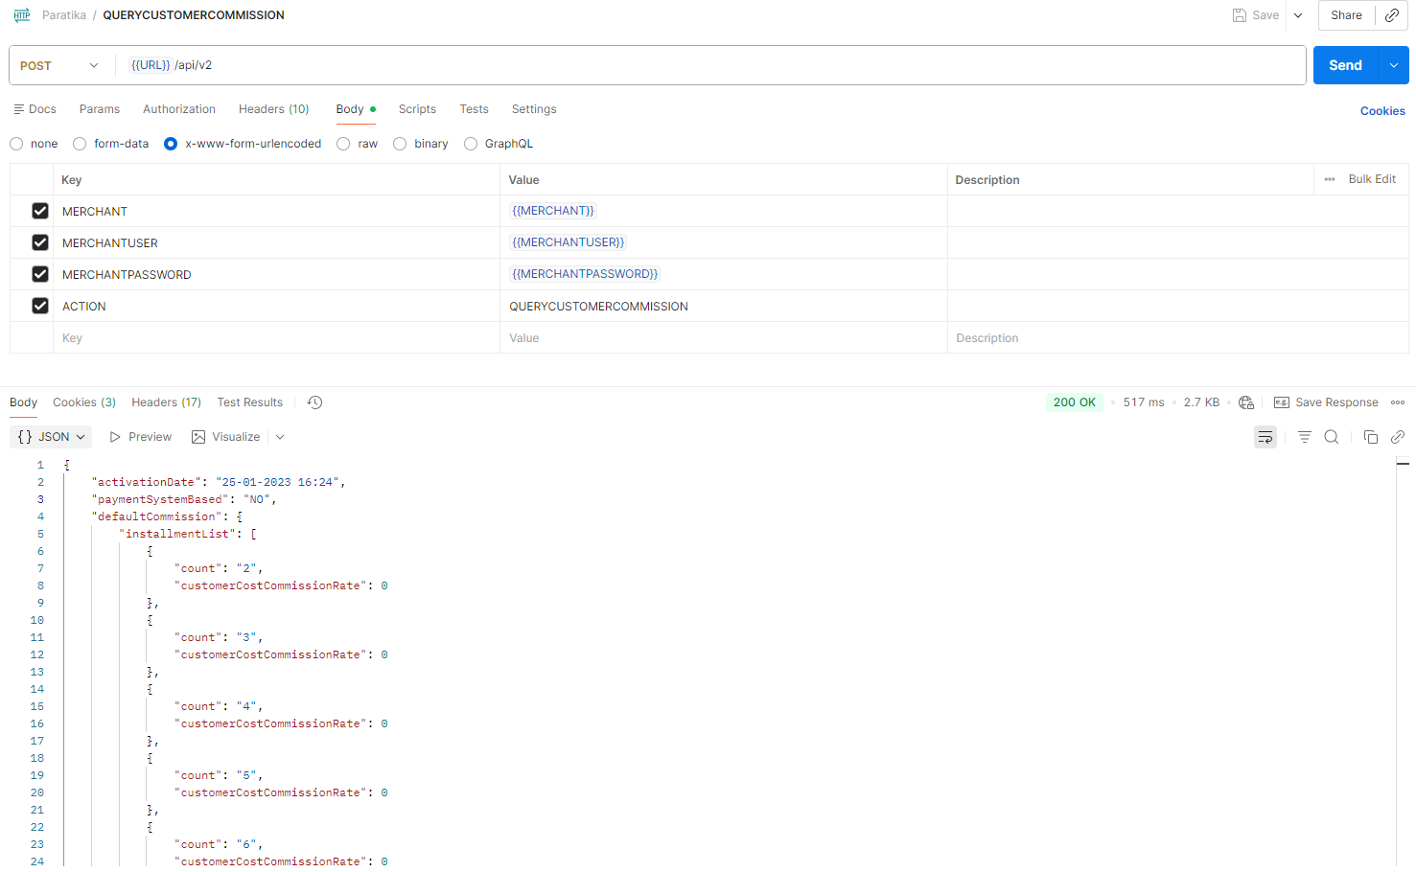Viewport: 1416px width, 872px height.
Task: Toggle the word wrap icon in response
Action: click(1265, 437)
